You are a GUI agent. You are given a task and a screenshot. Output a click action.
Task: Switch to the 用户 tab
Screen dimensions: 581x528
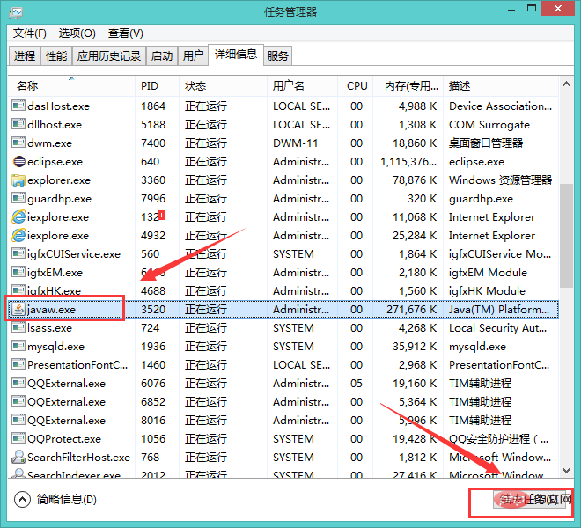pos(193,56)
